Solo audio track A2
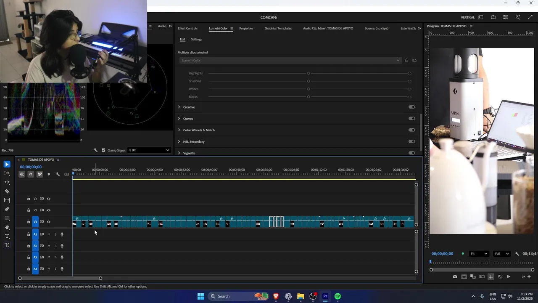This screenshot has width=538, height=303. 55,246
